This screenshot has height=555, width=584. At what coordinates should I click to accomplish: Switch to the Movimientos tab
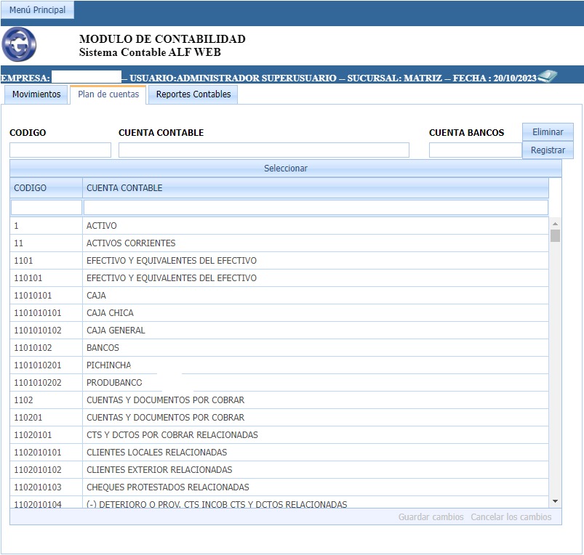36,94
